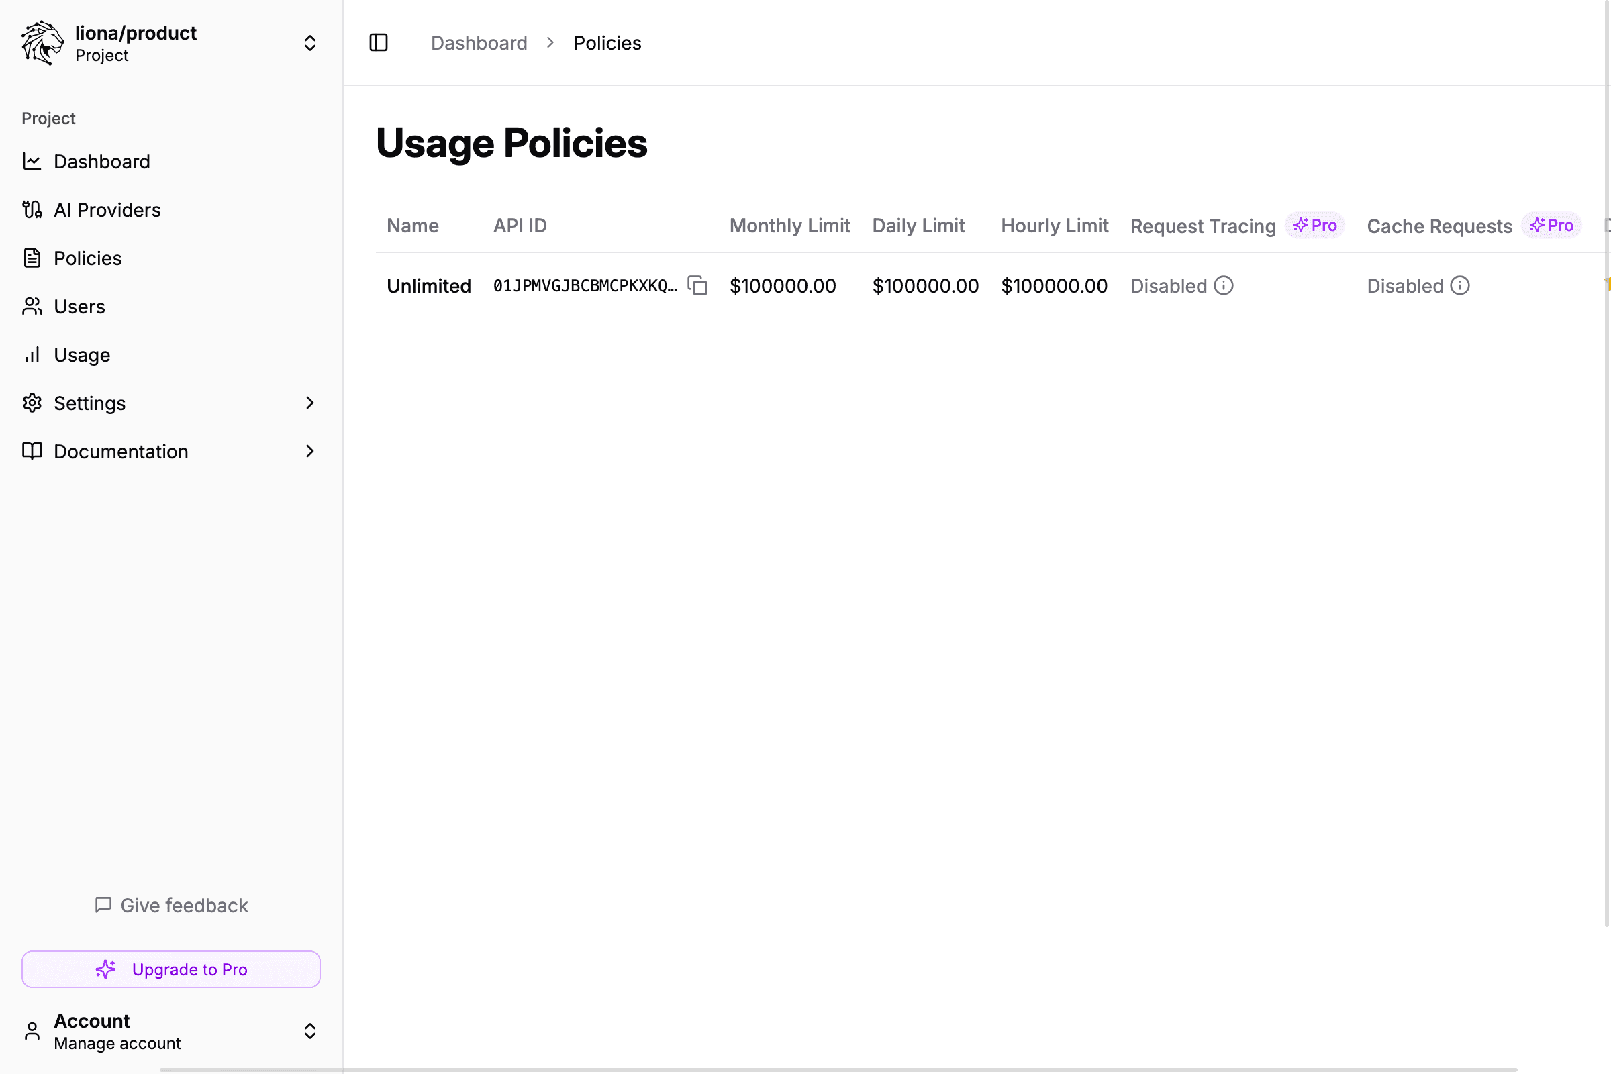Click the Pro badge beside Cache Requests

tap(1551, 226)
